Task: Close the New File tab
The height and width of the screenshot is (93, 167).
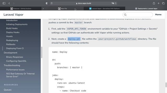Action: click(x=43, y=9)
